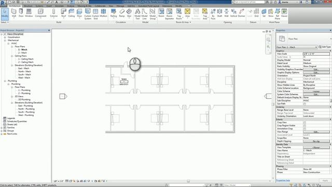Toggle the Crop View checkbox

305,123
